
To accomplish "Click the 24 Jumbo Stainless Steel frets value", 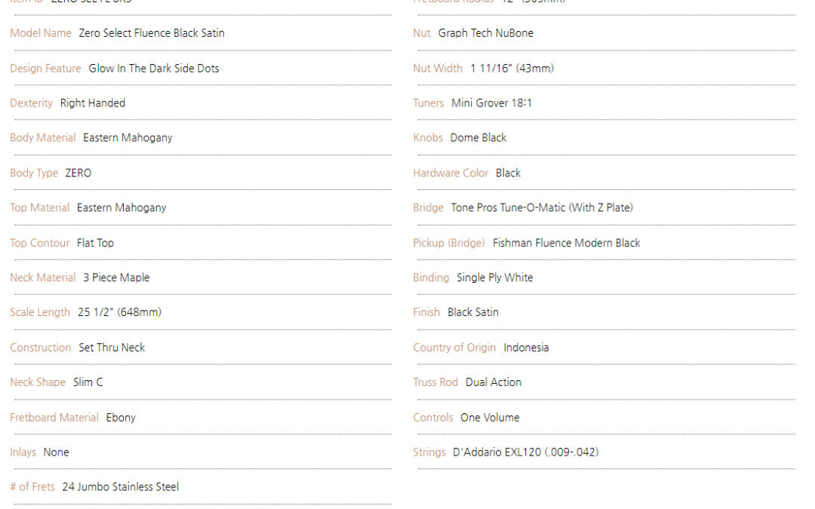I will point(121,487).
